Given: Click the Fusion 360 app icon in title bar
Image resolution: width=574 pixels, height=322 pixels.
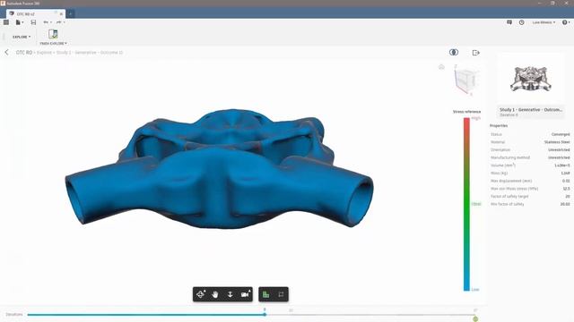Looking at the screenshot, I should (3, 3).
